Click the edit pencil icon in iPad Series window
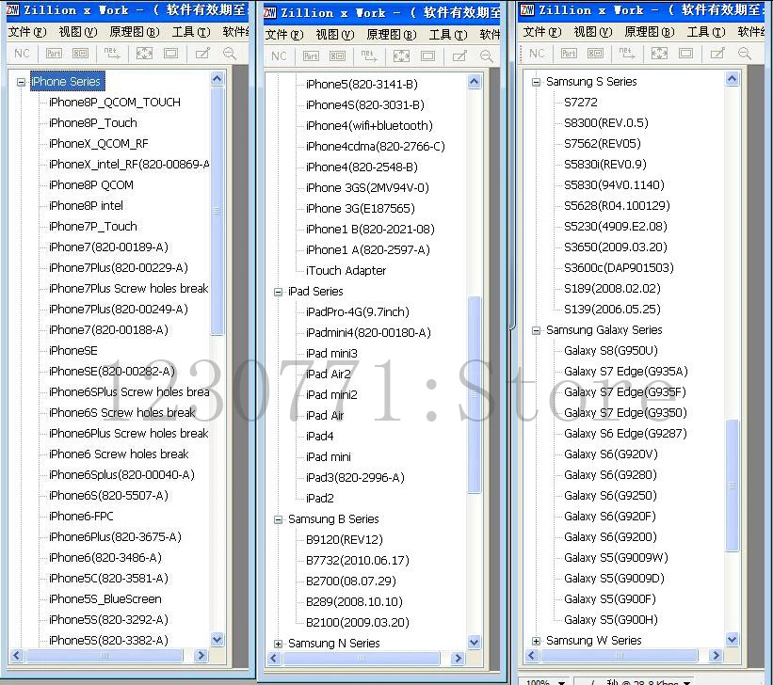This screenshot has height=685, width=773. coord(459,56)
